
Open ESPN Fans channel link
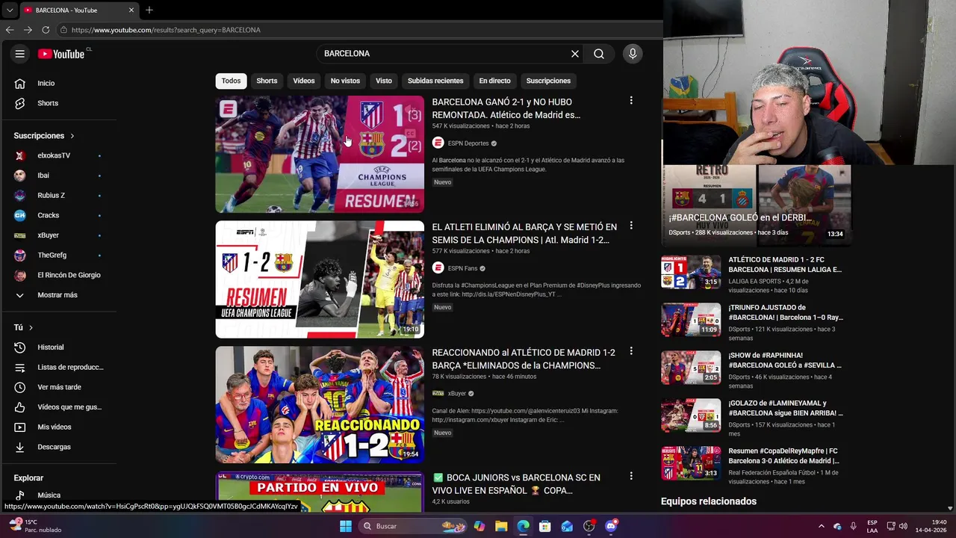[463, 268]
